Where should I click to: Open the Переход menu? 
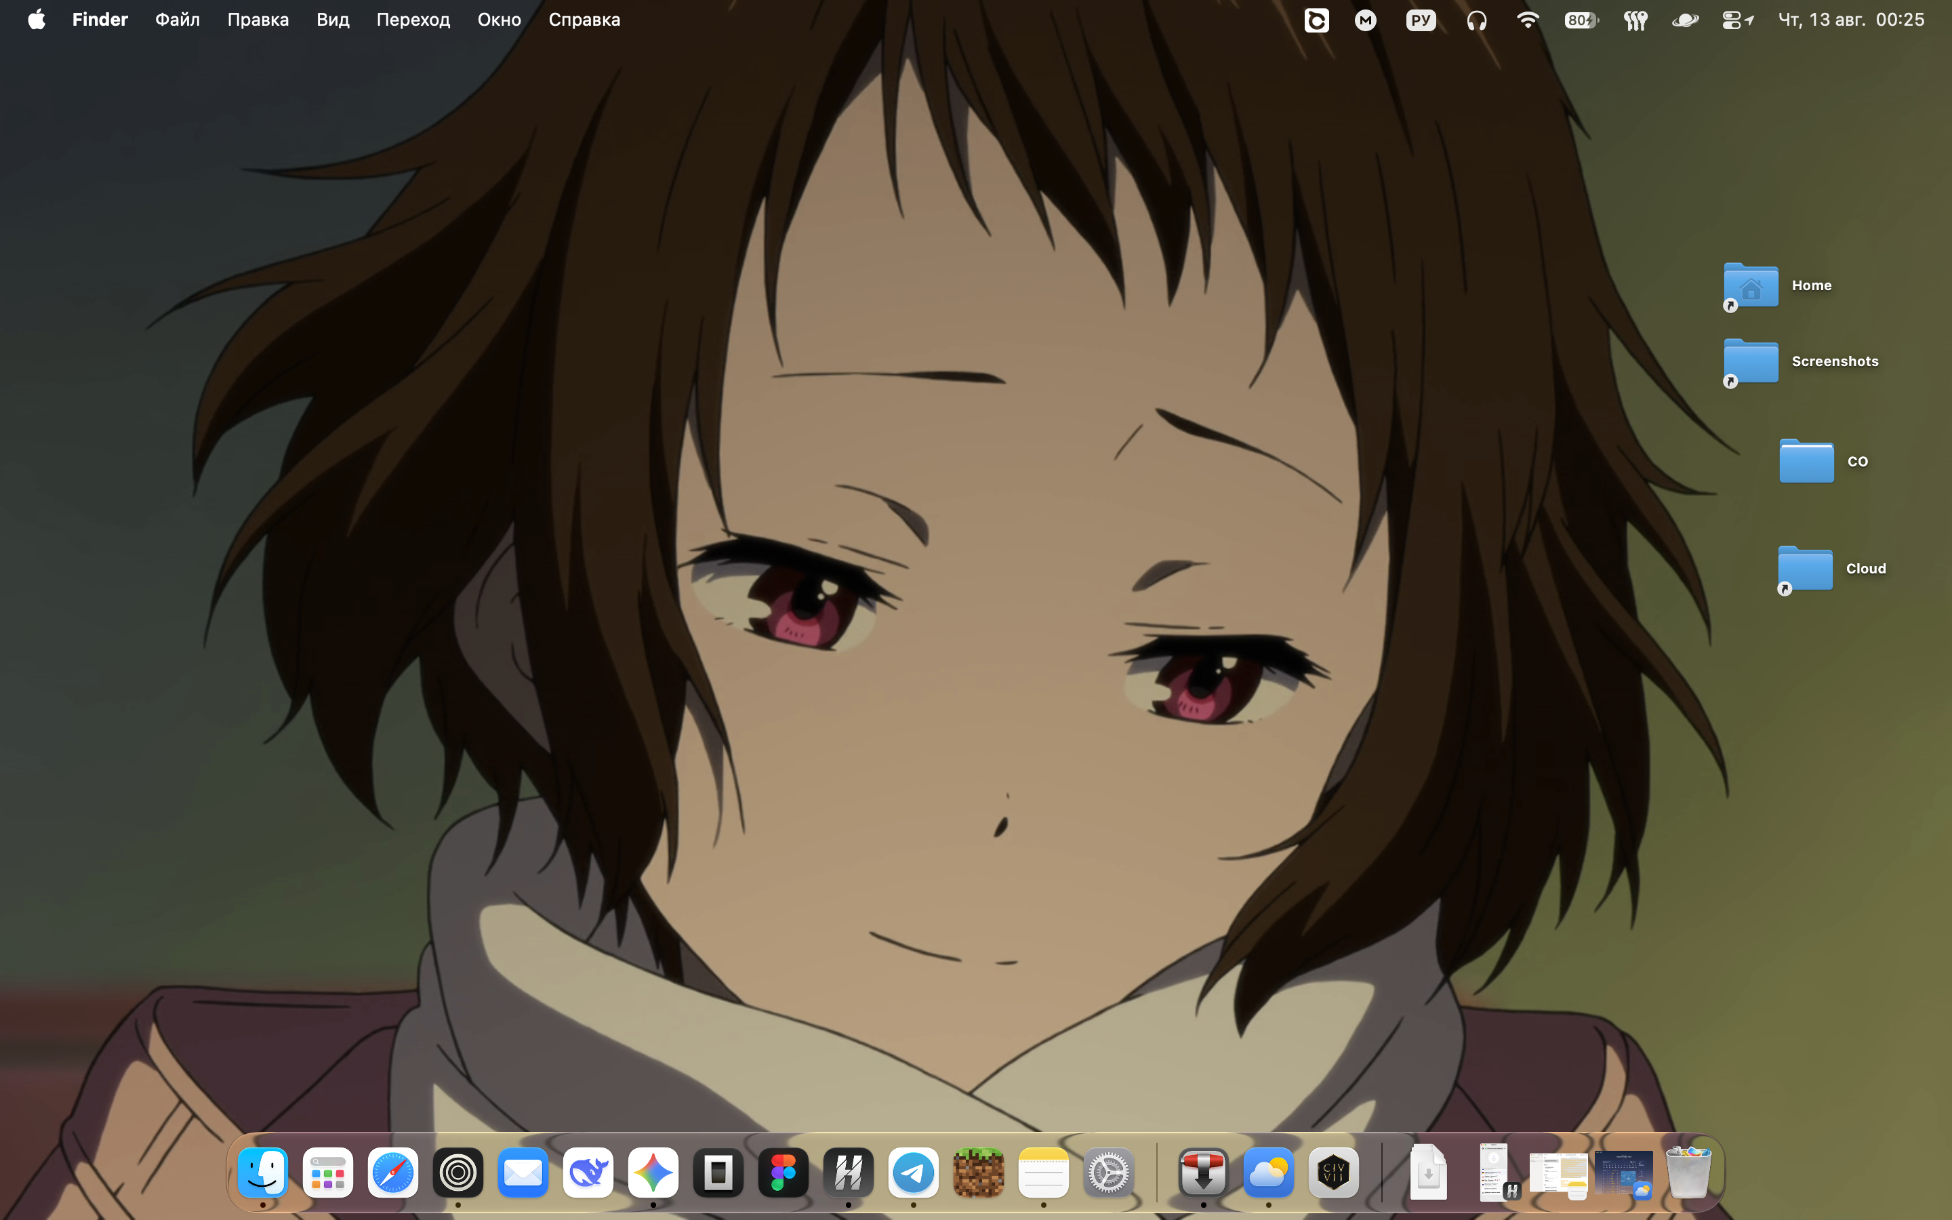coord(413,20)
